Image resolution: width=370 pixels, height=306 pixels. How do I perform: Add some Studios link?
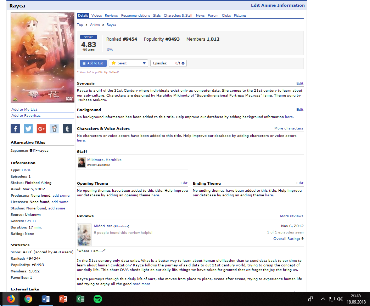tap(57, 208)
